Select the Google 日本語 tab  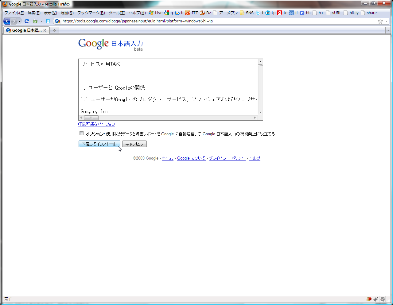26,30
